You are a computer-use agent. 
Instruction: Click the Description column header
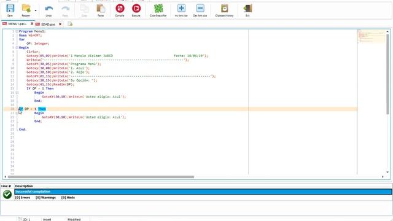[x=24, y=186]
